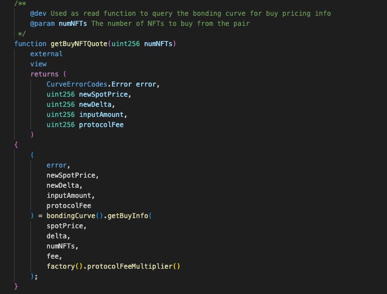Click 'newSpotPrice,' in the tuple assignment
The height and width of the screenshot is (294, 387).
click(73, 175)
